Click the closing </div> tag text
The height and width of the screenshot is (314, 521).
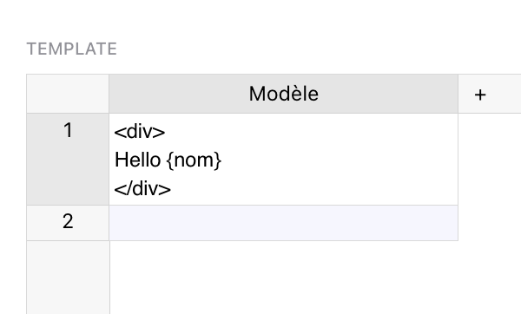click(x=142, y=189)
